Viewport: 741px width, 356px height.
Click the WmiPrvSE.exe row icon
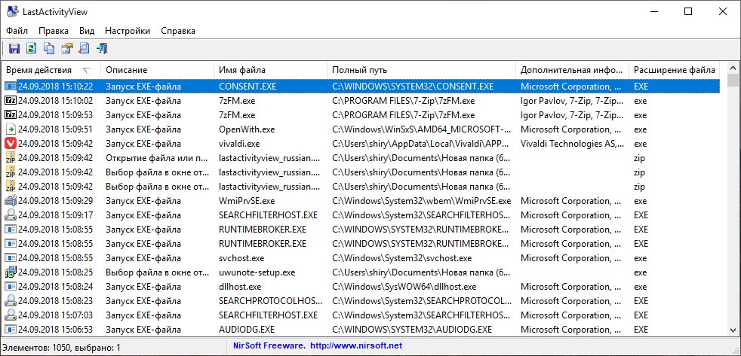point(11,201)
